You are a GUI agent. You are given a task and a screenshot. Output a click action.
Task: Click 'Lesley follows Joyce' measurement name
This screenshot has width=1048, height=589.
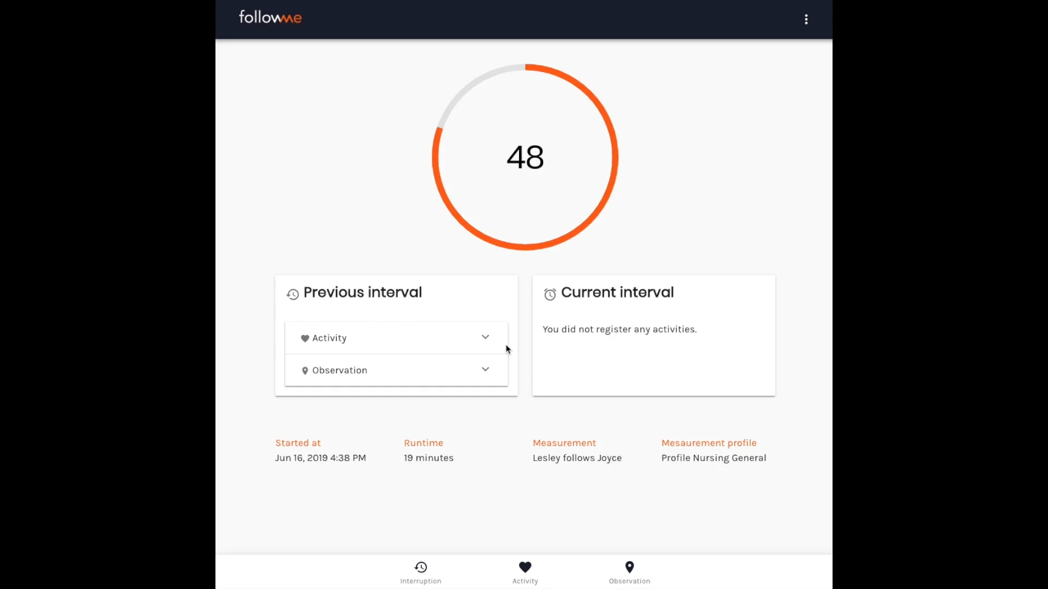577,458
